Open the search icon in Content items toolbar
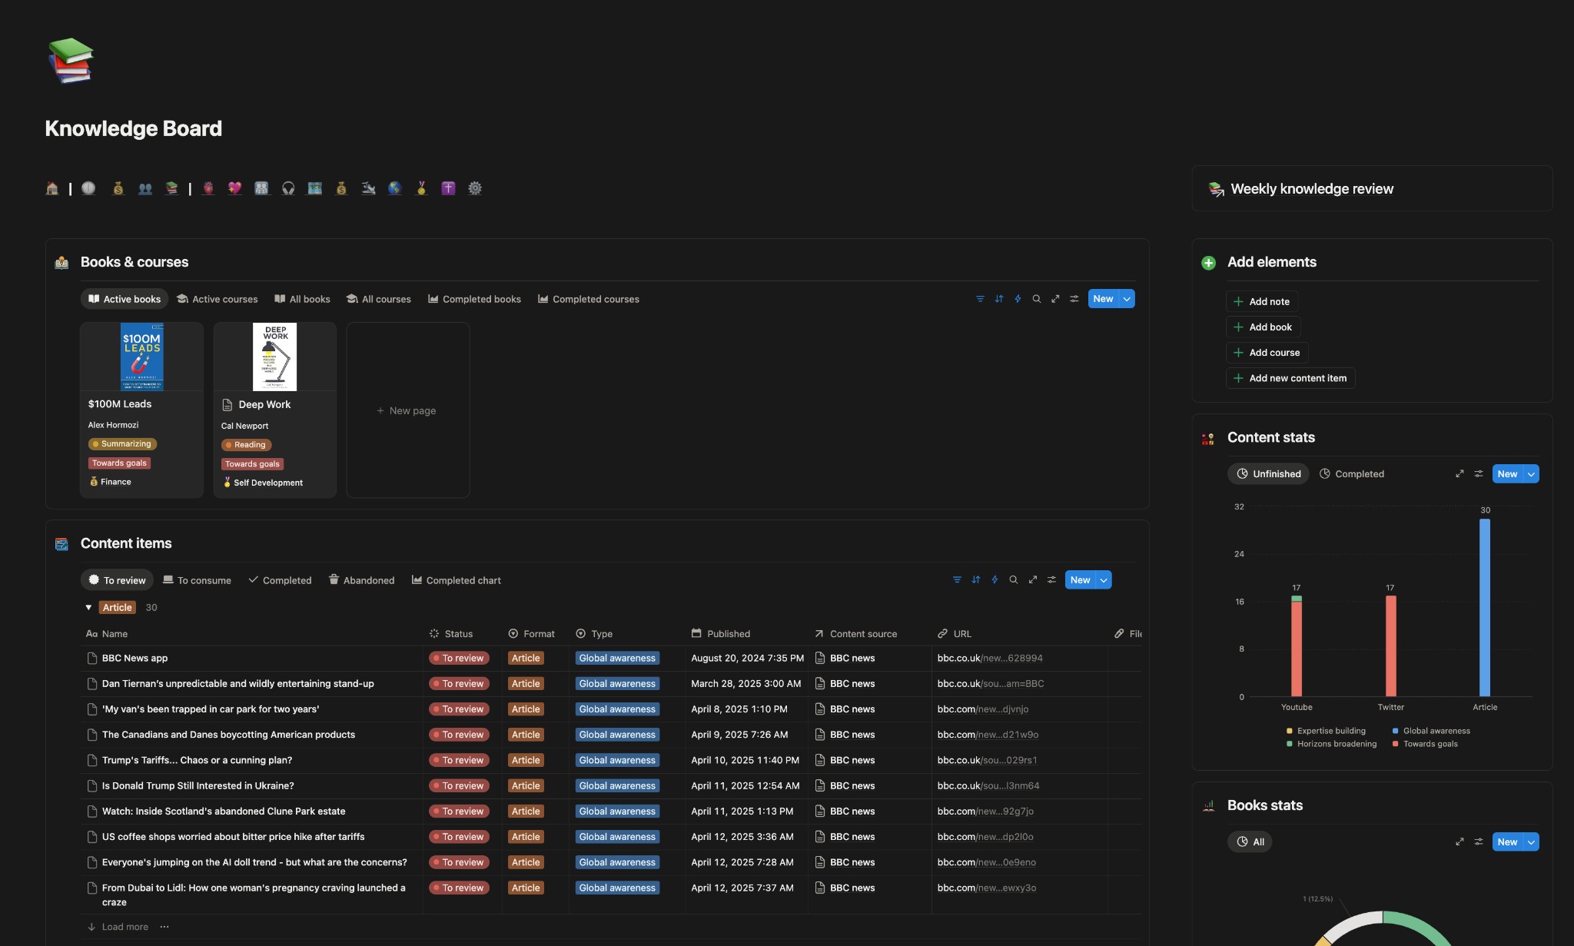This screenshot has height=946, width=1574. click(x=1014, y=580)
